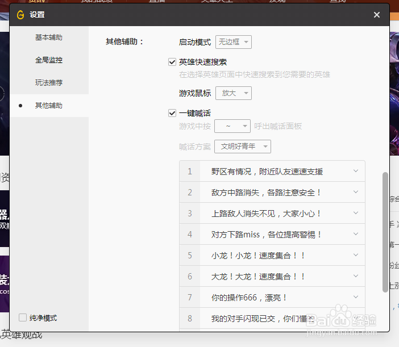Click phrase 野区有情况，附近队友速速支援
The height and width of the screenshot is (347, 399).
[267, 172]
